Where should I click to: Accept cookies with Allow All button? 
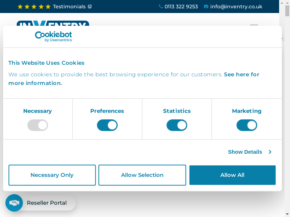(x=232, y=175)
